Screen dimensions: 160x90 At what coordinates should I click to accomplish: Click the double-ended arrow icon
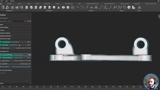(101, 7)
